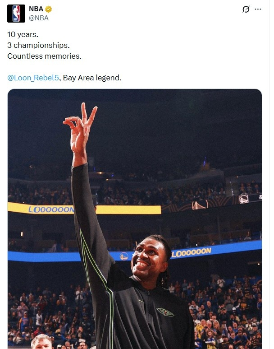Image resolution: width=274 pixels, height=349 pixels.
Task: Click the Pelicans logo on the jacket
Action: pyautogui.click(x=165, y=312)
